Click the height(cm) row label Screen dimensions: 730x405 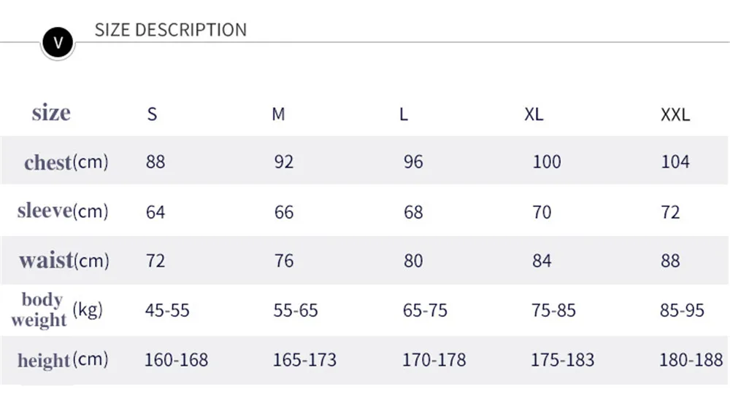63,360
